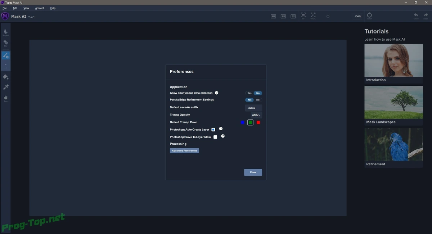Pick red as default trimap color
Image resolution: width=432 pixels, height=234 pixels.
[x=258, y=122]
